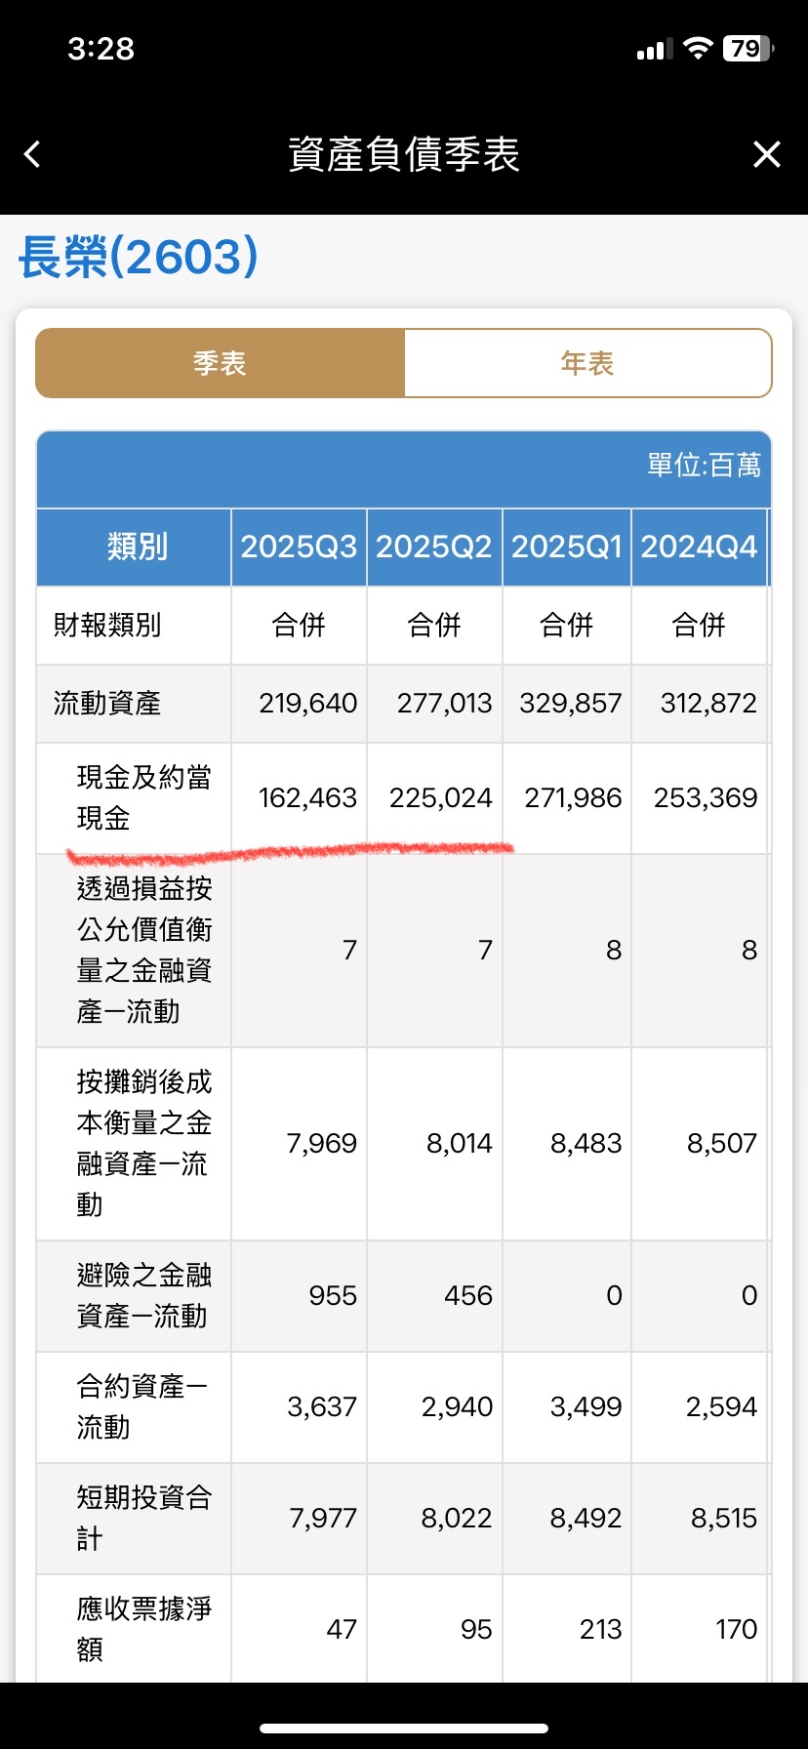Image resolution: width=808 pixels, height=1749 pixels.
Task: Select the 流動資產 row label
Action: [x=107, y=703]
